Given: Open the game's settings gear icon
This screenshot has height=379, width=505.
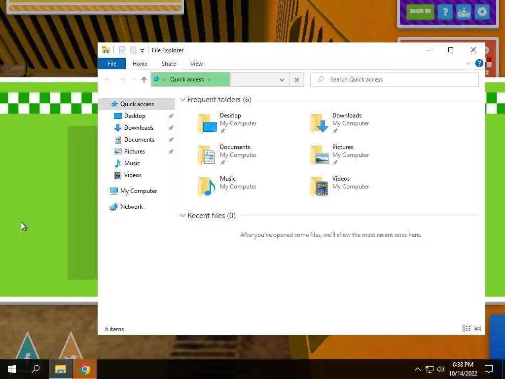Looking at the screenshot, I should point(482,12).
